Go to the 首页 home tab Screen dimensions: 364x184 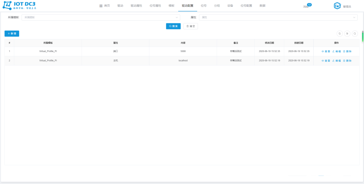tap(104, 6)
